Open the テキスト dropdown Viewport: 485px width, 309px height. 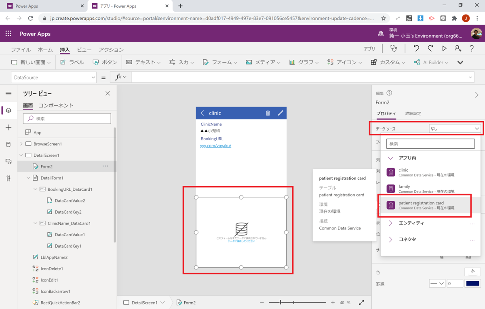143,62
